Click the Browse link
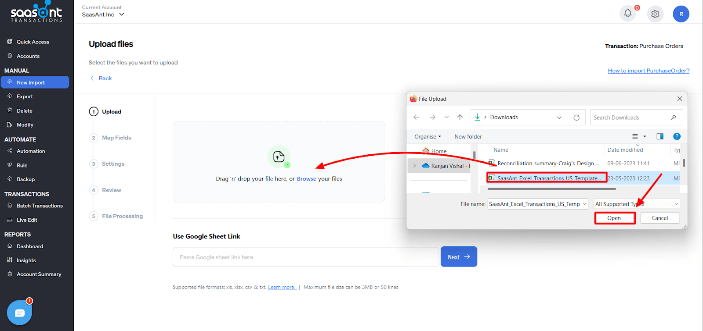 tap(306, 179)
